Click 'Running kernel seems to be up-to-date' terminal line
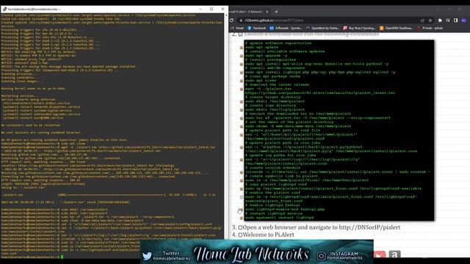Image resolution: width=470 pixels, height=264 pixels. [34, 89]
